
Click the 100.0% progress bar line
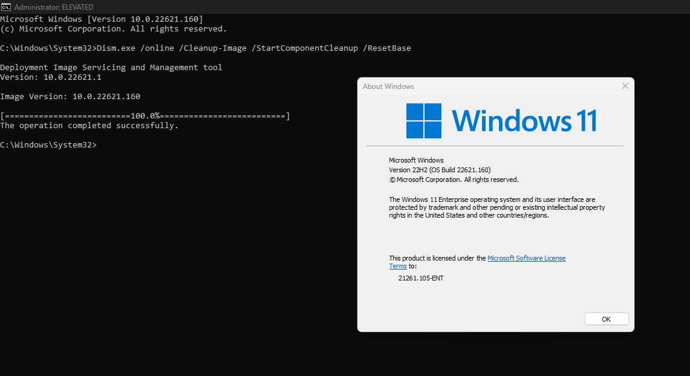tap(145, 116)
